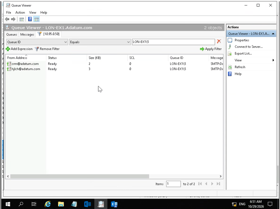Click Remove Filter
Viewport: 280px width, 209px height.
pyautogui.click(x=47, y=49)
